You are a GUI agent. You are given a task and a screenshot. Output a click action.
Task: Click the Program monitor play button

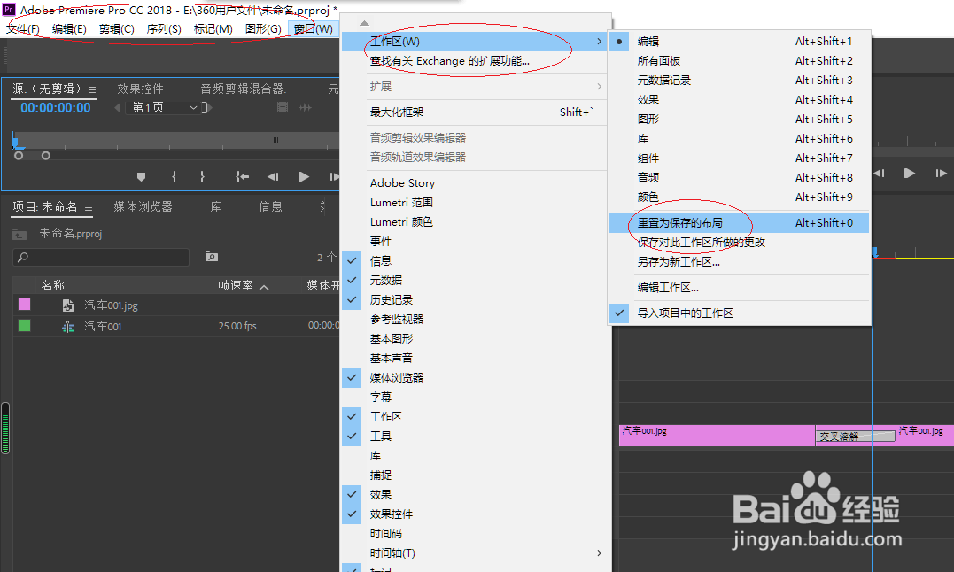pyautogui.click(x=909, y=174)
